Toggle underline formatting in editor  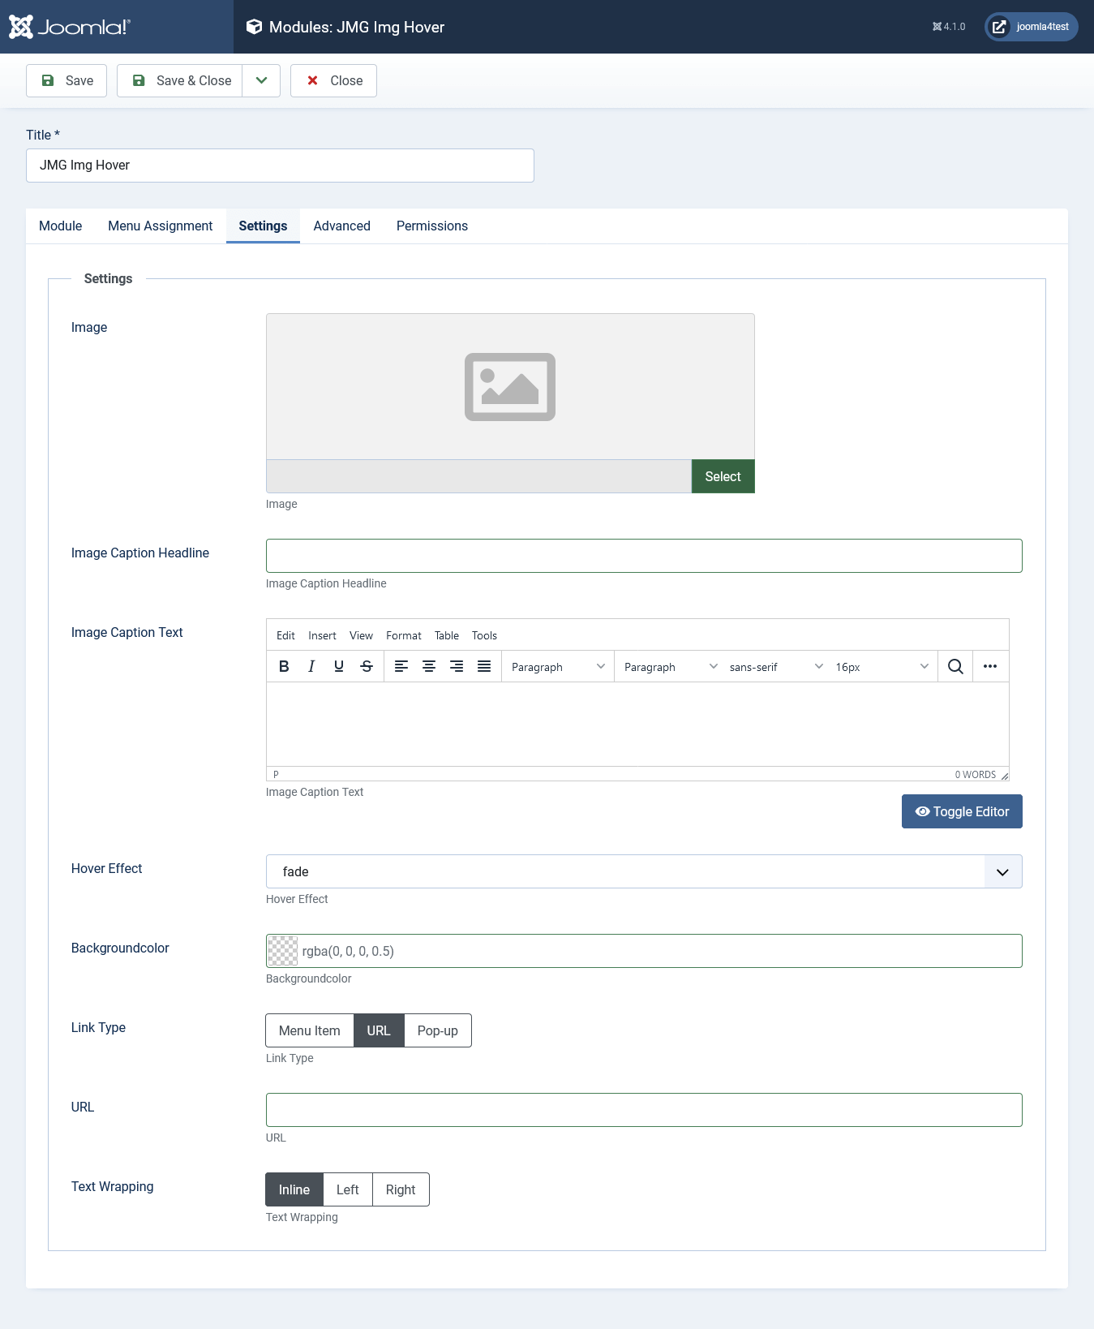pos(339,666)
